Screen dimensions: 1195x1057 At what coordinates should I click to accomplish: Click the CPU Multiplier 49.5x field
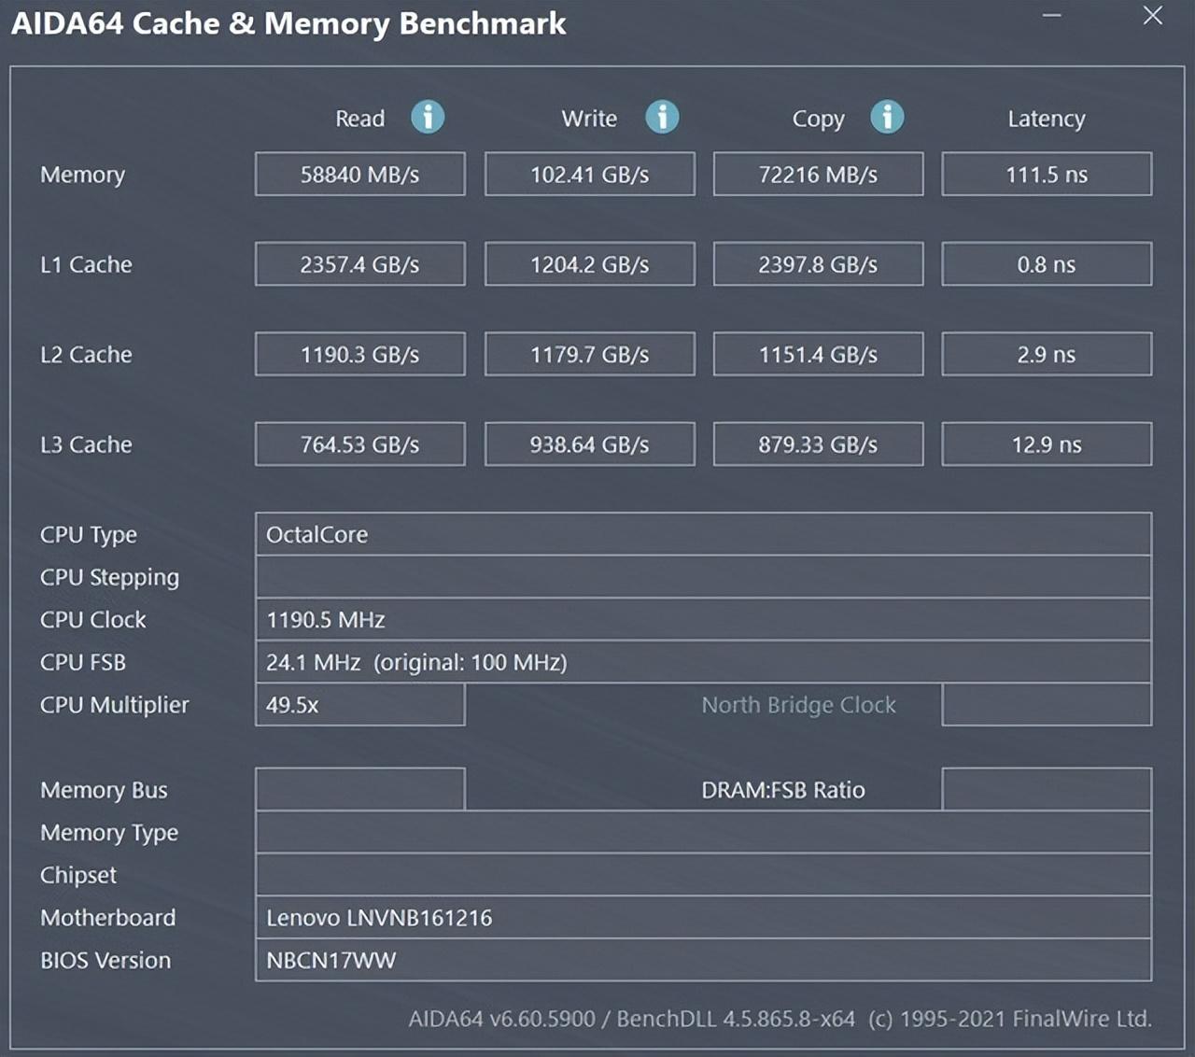[360, 705]
